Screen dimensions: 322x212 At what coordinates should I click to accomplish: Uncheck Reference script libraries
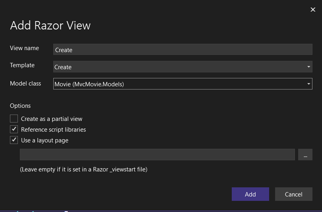pos(14,129)
